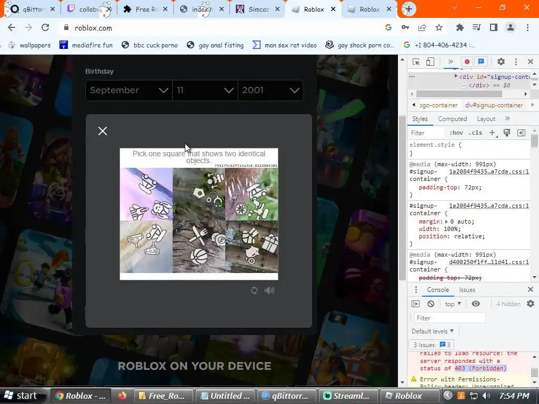Open Chrome's side panel icon

[x=494, y=28]
